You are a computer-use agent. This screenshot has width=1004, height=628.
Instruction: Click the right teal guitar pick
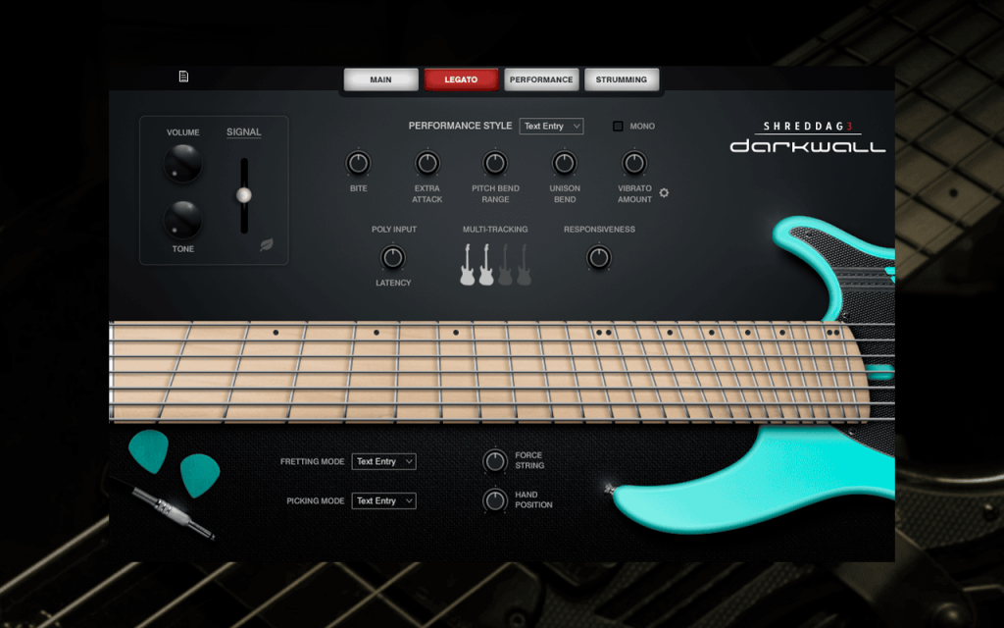click(x=200, y=476)
